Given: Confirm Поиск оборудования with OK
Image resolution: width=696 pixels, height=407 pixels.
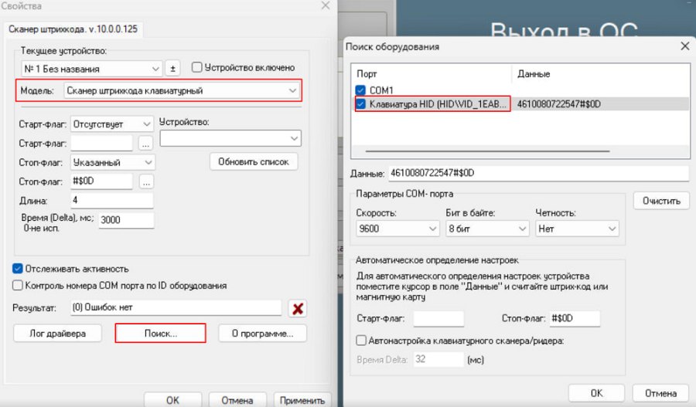Looking at the screenshot, I should click(x=596, y=393).
